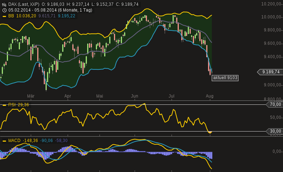
Task: Click upper Bollinger value 10.036,20
Action: point(26,16)
